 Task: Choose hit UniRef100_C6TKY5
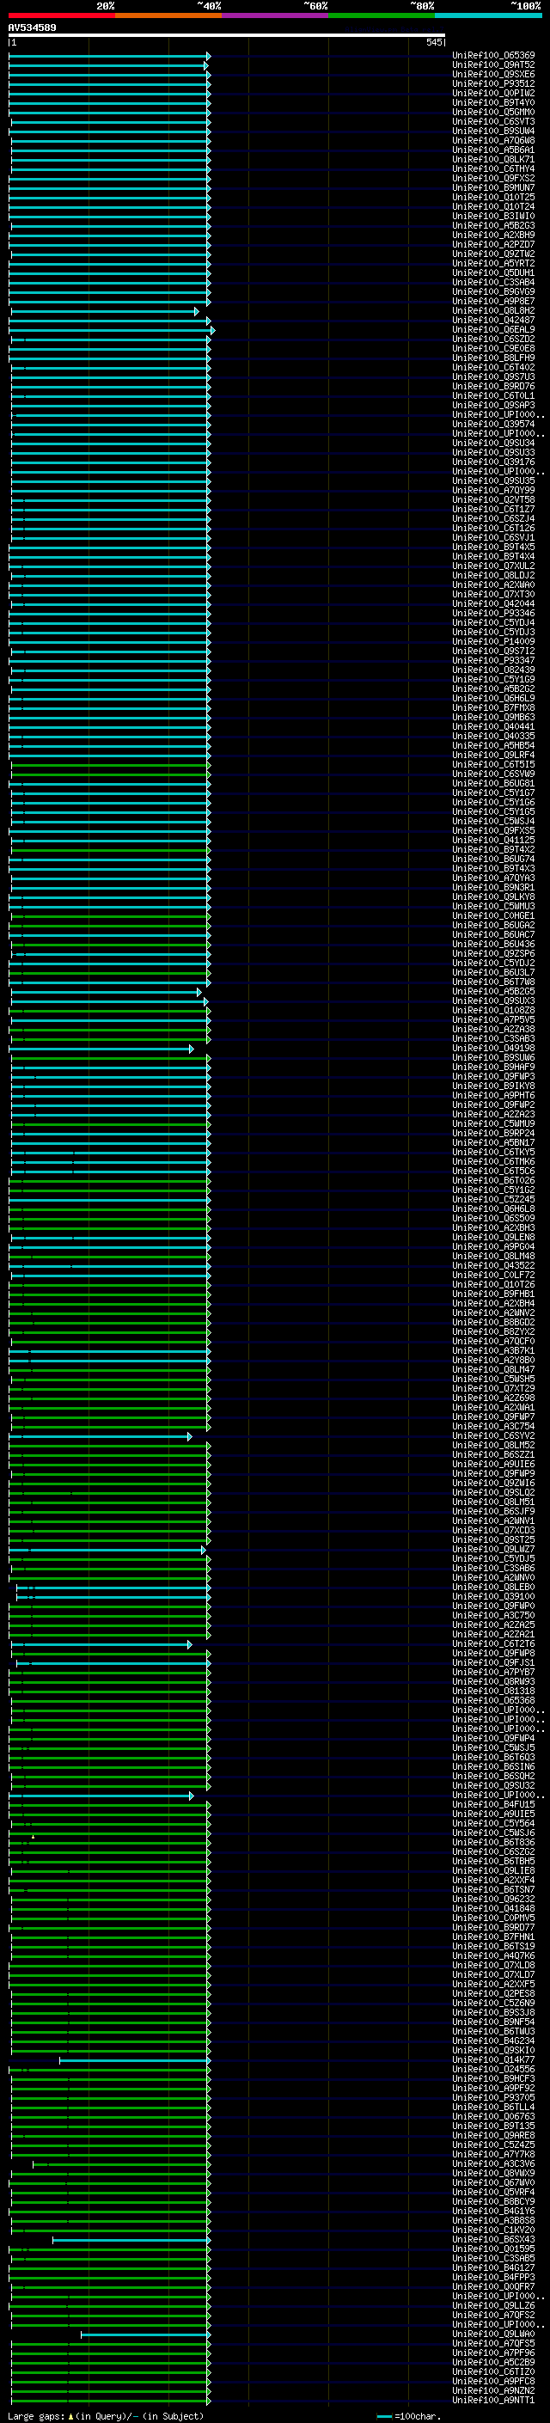(x=493, y=1153)
